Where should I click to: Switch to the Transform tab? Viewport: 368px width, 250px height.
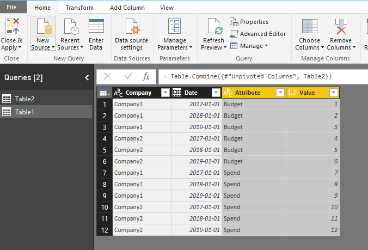(x=79, y=8)
